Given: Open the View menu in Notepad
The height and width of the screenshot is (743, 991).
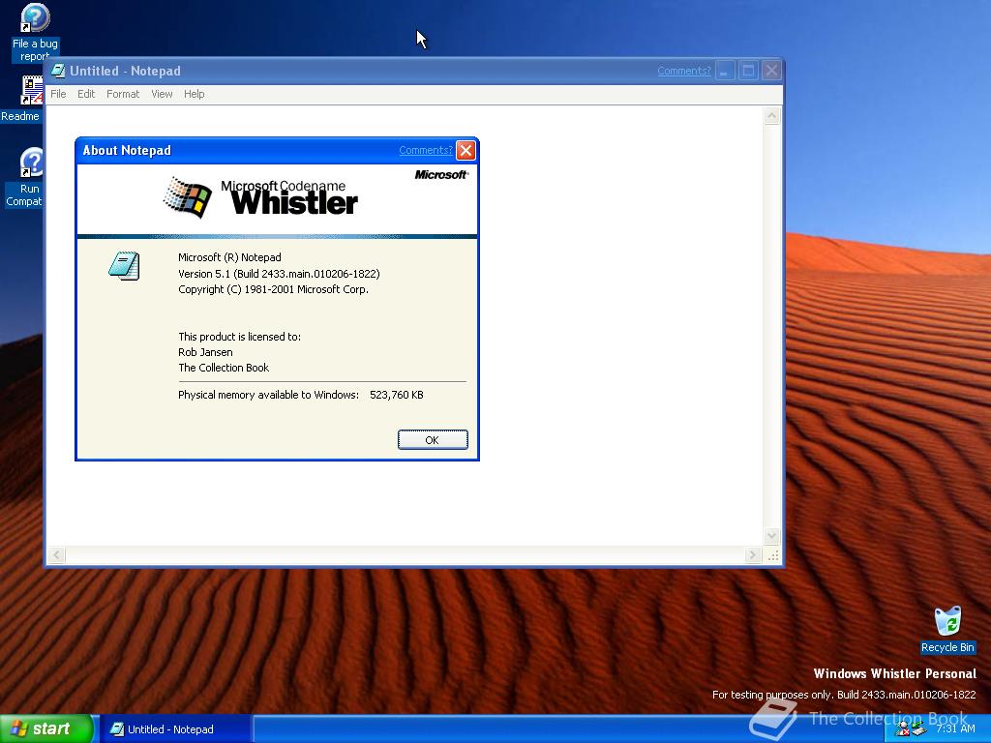Looking at the screenshot, I should (x=162, y=94).
